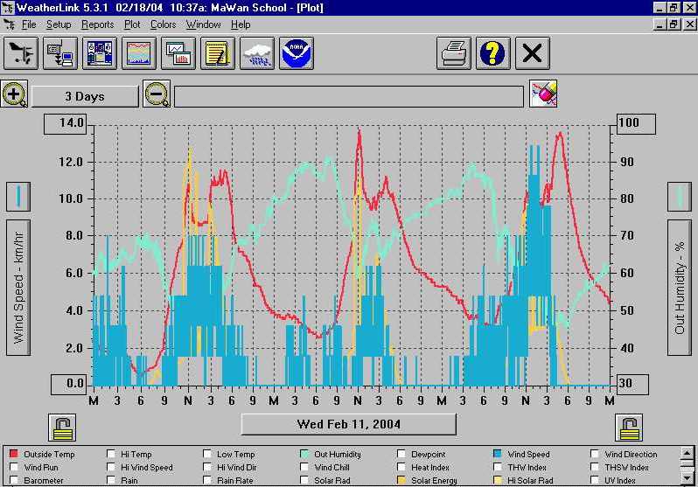Minimize the inner Plot window
Viewport: 698px width, 487px height.
[660, 24]
